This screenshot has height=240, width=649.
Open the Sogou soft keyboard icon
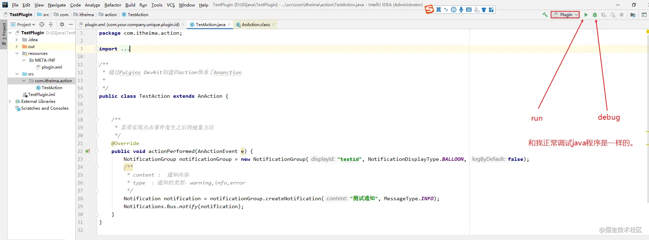(x=469, y=10)
